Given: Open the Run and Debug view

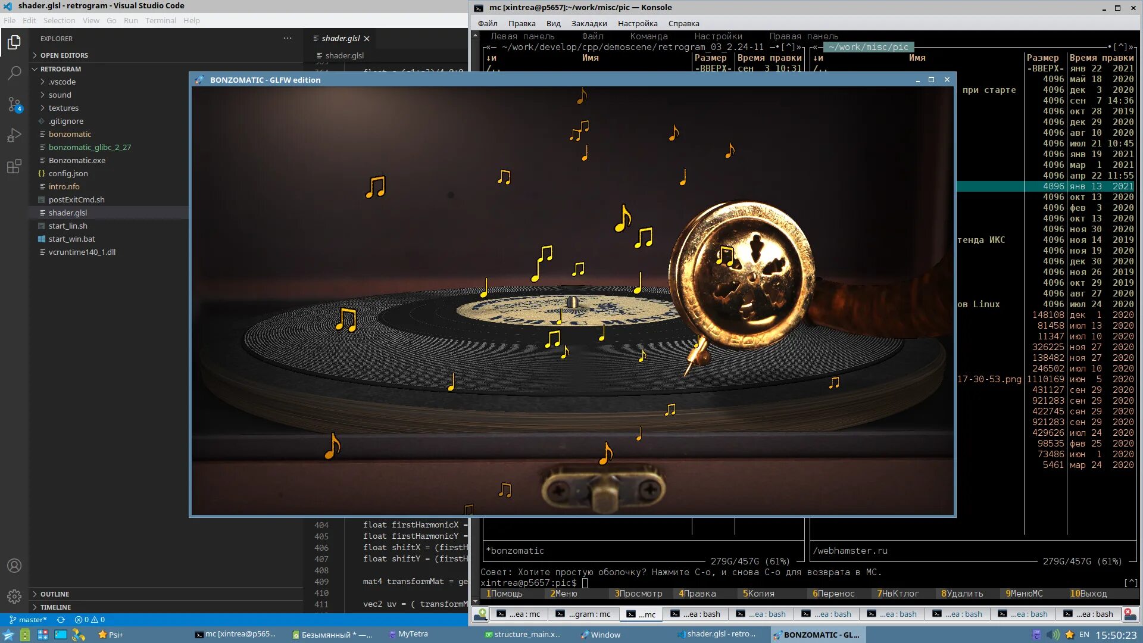Looking at the screenshot, I should [14, 136].
